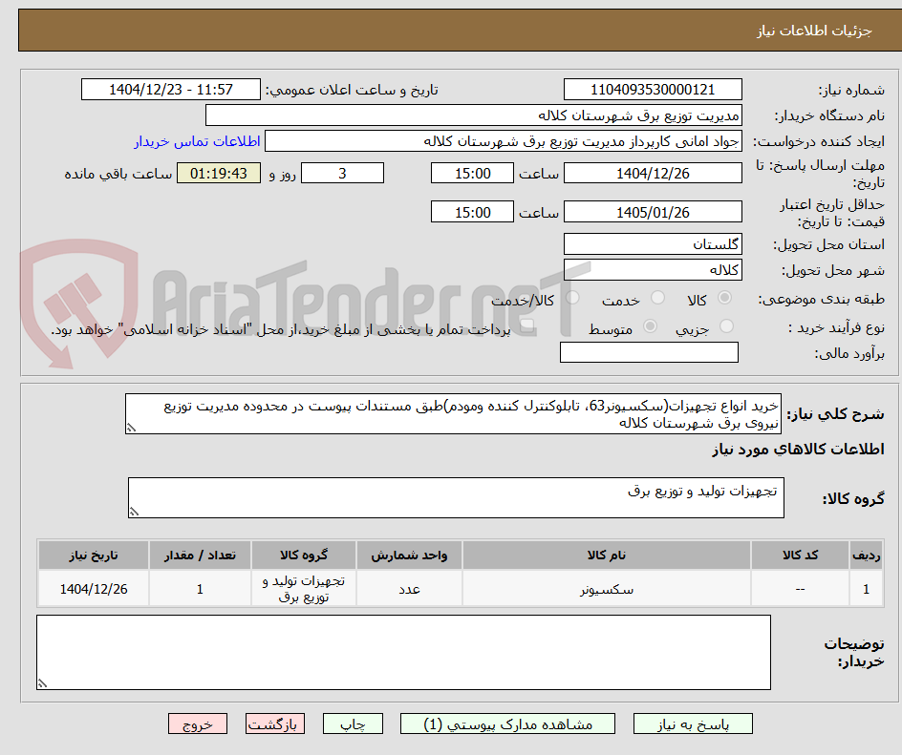Click the پاسخ به نیاز button
The height and width of the screenshot is (755, 902).
693,724
